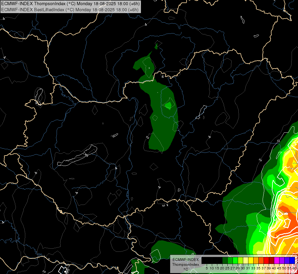
Task: Click the ThompsonIndex title line at top
Action: [x=70, y=3]
